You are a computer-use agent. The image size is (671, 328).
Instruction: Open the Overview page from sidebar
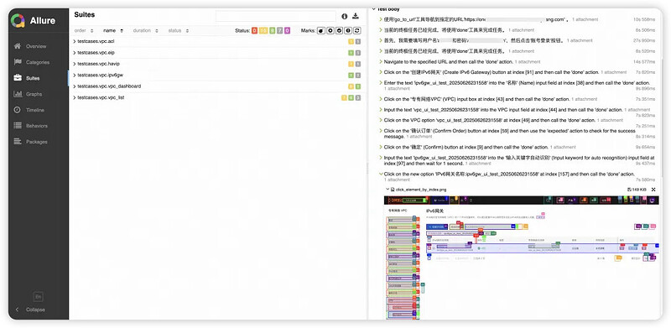[36, 46]
